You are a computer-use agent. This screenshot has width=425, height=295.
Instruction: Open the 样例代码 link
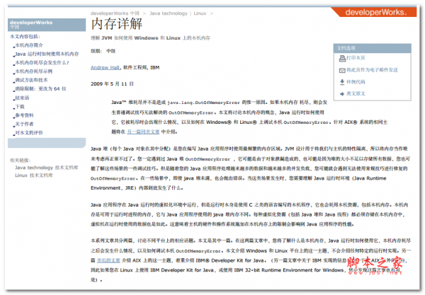(x=356, y=82)
